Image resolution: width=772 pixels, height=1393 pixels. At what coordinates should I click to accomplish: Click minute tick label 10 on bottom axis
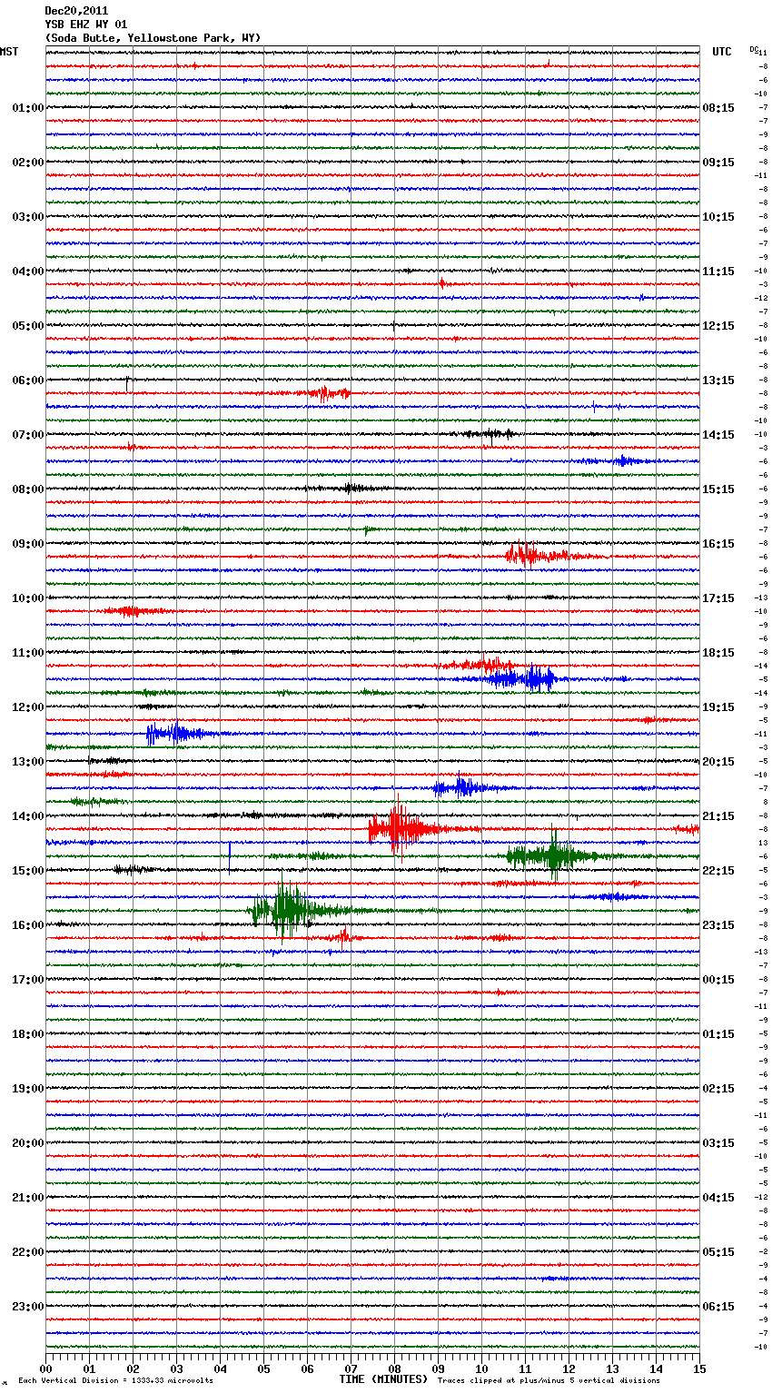(481, 1368)
